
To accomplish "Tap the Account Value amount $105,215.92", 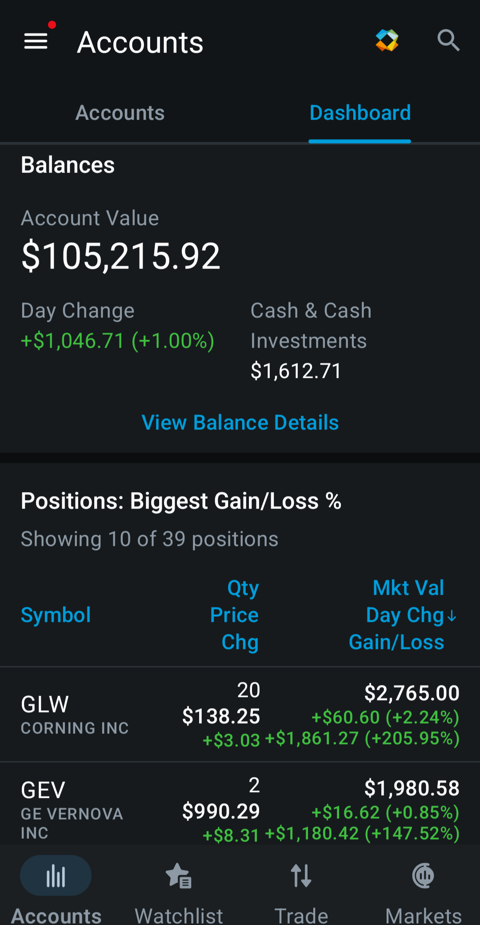I will [121, 256].
